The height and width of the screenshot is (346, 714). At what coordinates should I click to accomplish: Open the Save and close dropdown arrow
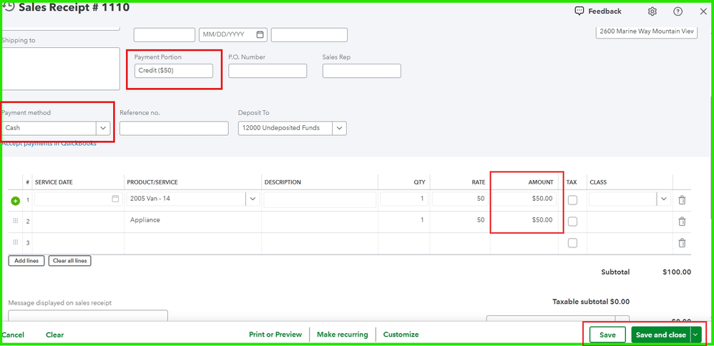(695, 335)
